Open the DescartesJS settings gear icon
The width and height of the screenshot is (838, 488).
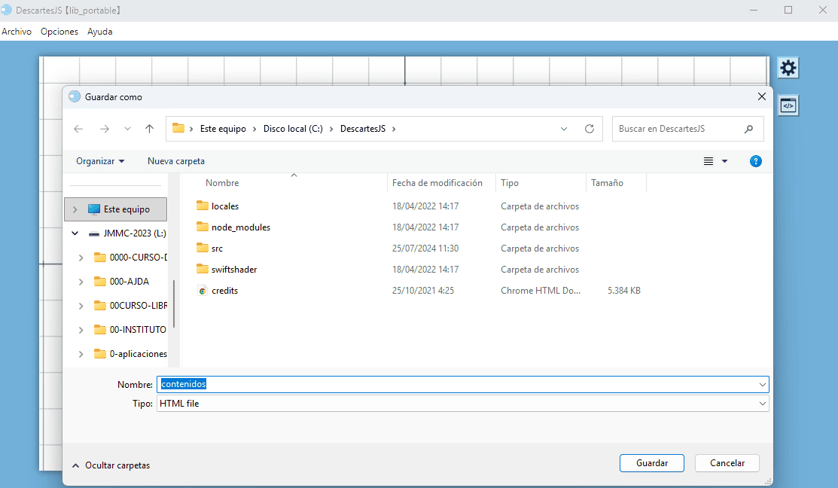point(788,68)
